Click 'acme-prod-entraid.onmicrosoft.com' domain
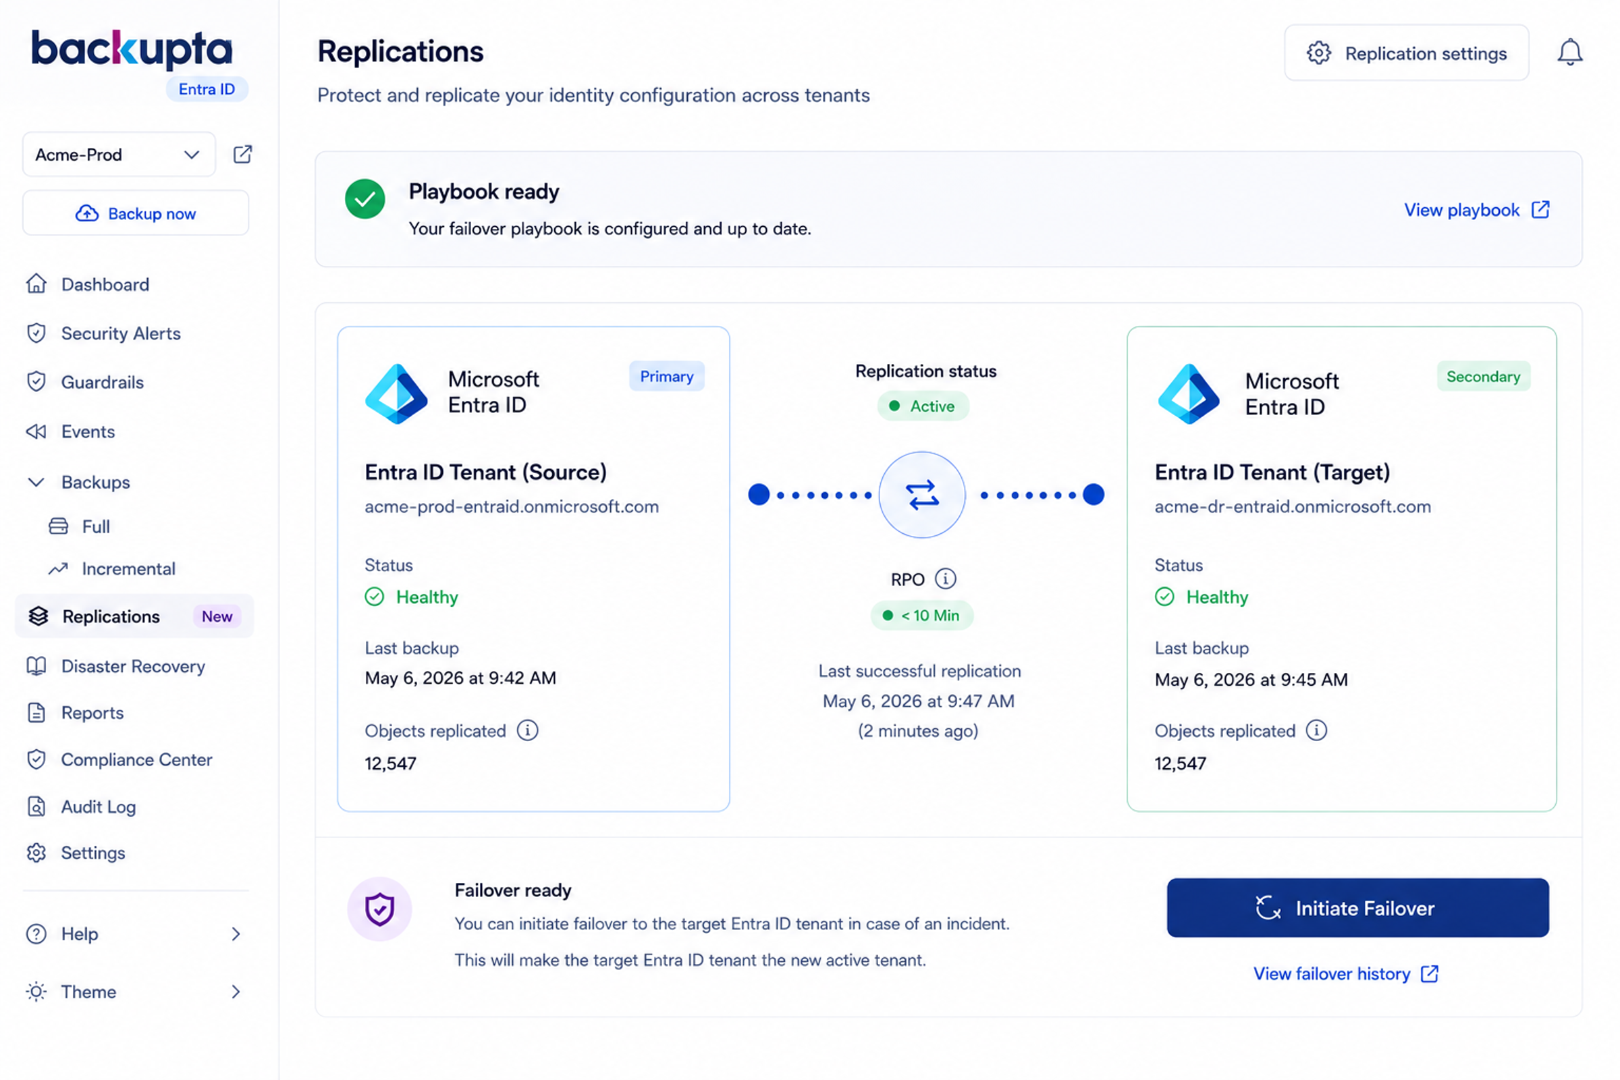 click(512, 507)
